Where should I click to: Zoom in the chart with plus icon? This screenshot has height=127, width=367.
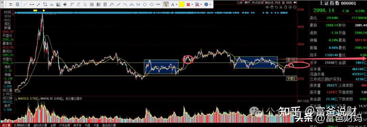[x=290, y=7]
